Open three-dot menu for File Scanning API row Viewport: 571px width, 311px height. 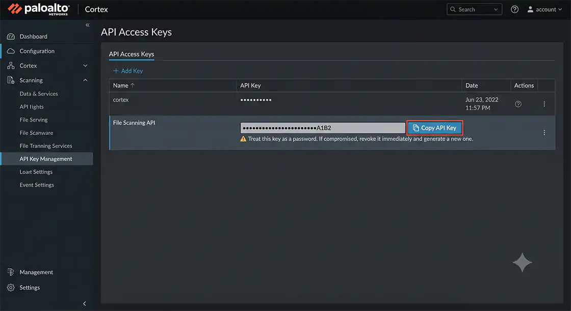click(544, 133)
